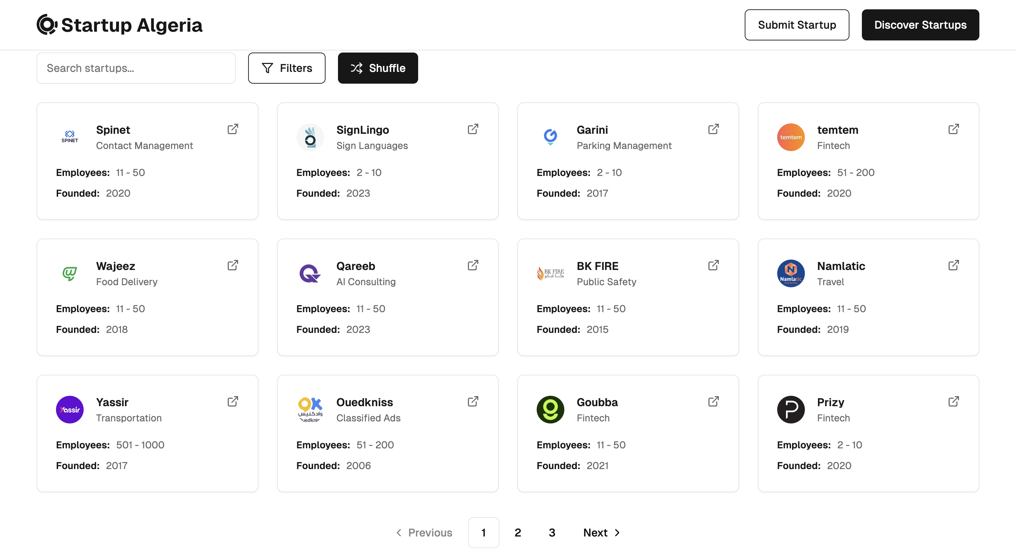1016x551 pixels.
Task: Click the Food Delivery category text
Action: point(126,282)
